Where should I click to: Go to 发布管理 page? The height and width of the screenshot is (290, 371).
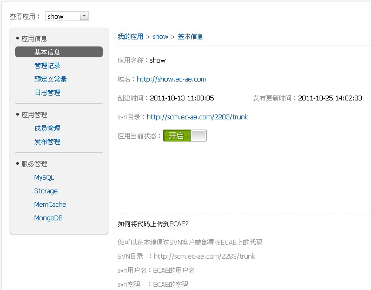47,142
